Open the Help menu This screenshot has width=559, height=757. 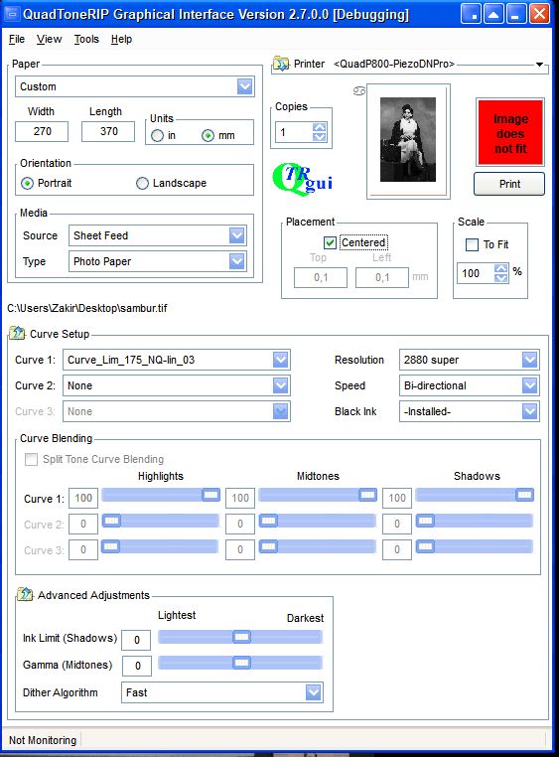(x=121, y=39)
